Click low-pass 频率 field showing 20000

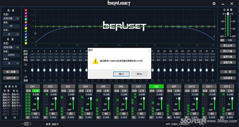pyautogui.click(x=11, y=55)
